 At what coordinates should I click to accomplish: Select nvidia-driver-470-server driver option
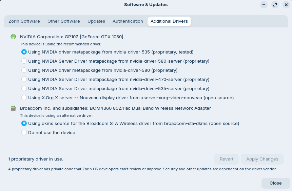pyautogui.click(x=24, y=79)
